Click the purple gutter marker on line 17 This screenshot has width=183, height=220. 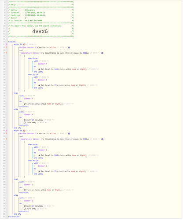[7, 44]
